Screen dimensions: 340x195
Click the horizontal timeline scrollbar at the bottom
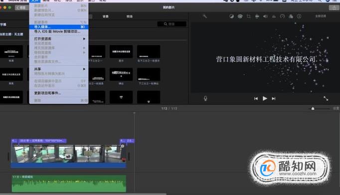(83, 194)
